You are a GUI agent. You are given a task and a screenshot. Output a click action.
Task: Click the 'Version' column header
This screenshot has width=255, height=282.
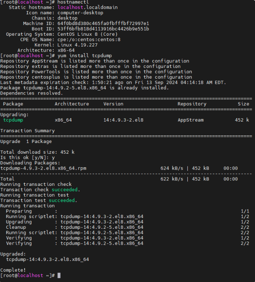[x=113, y=104]
